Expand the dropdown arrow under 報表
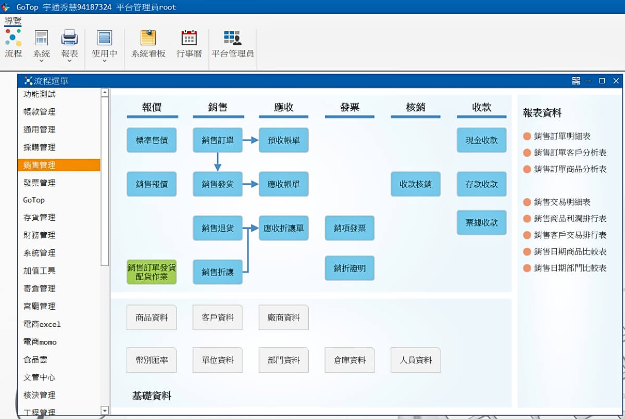This screenshot has width=625, height=419. point(69,61)
